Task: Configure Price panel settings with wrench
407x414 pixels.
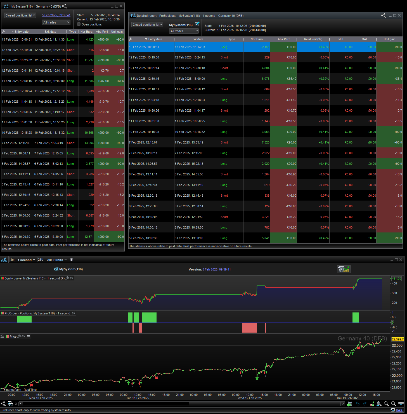Action: pyautogui.click(x=19, y=336)
